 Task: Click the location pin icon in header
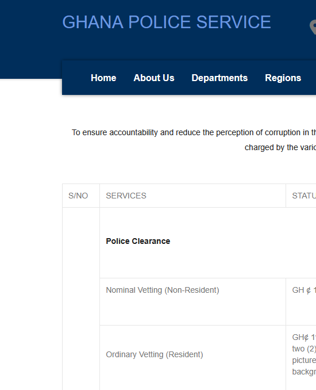(313, 27)
